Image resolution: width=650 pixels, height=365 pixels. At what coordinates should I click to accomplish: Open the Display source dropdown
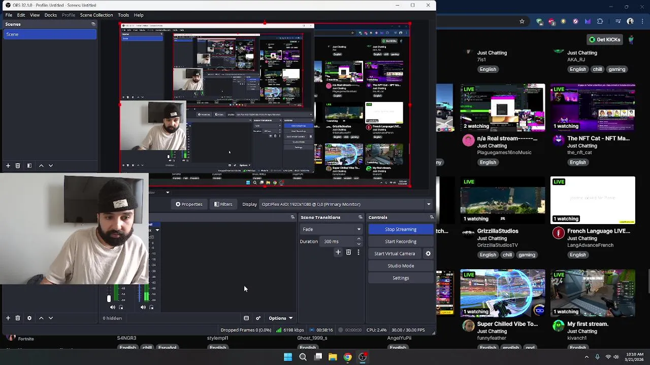pyautogui.click(x=345, y=204)
